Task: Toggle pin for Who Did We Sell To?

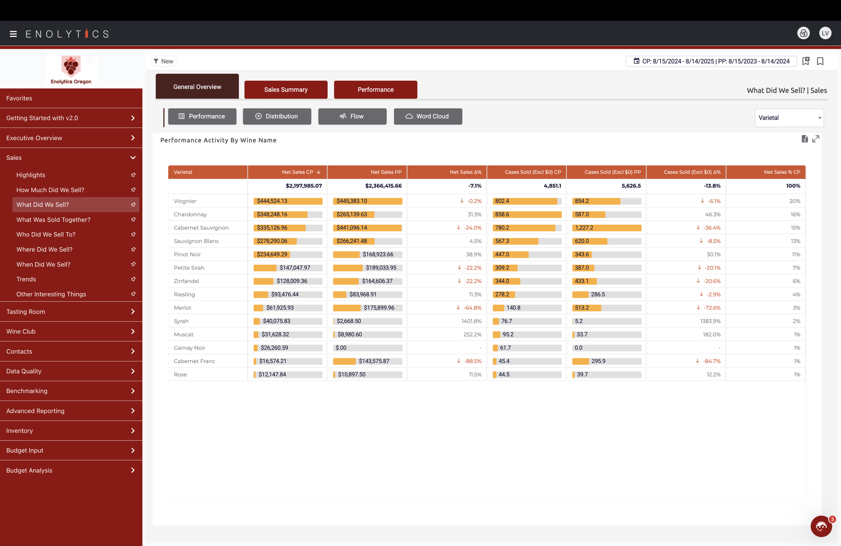Action: (133, 234)
